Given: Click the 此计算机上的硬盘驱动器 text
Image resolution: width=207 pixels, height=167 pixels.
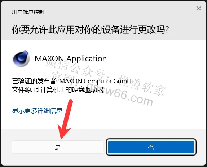Looking at the screenshot, I should click(x=69, y=90).
